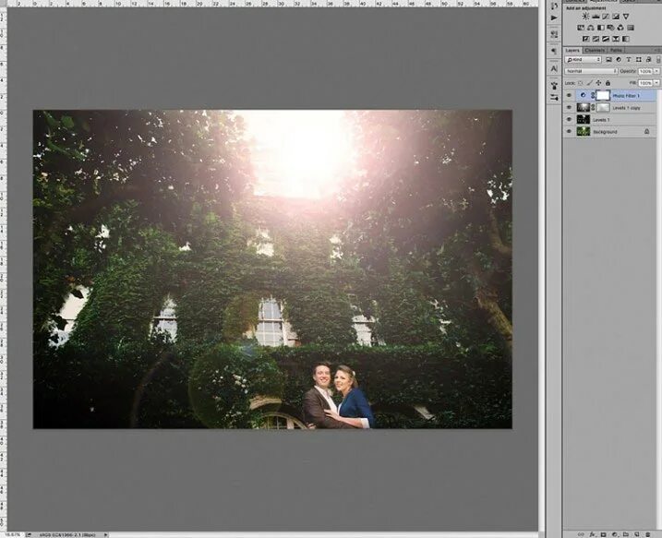The height and width of the screenshot is (538, 662).
Task: Add a layer mask
Action: click(x=603, y=534)
